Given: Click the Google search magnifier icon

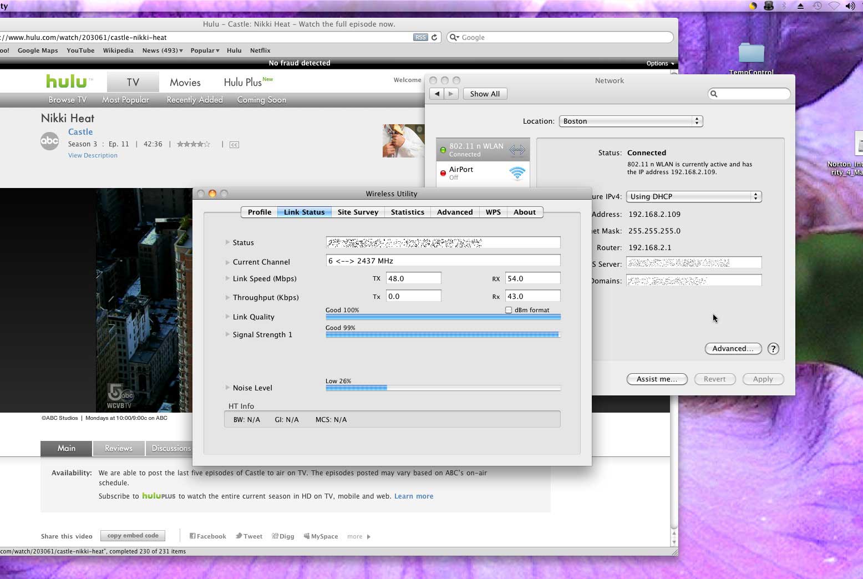Looking at the screenshot, I should point(454,37).
